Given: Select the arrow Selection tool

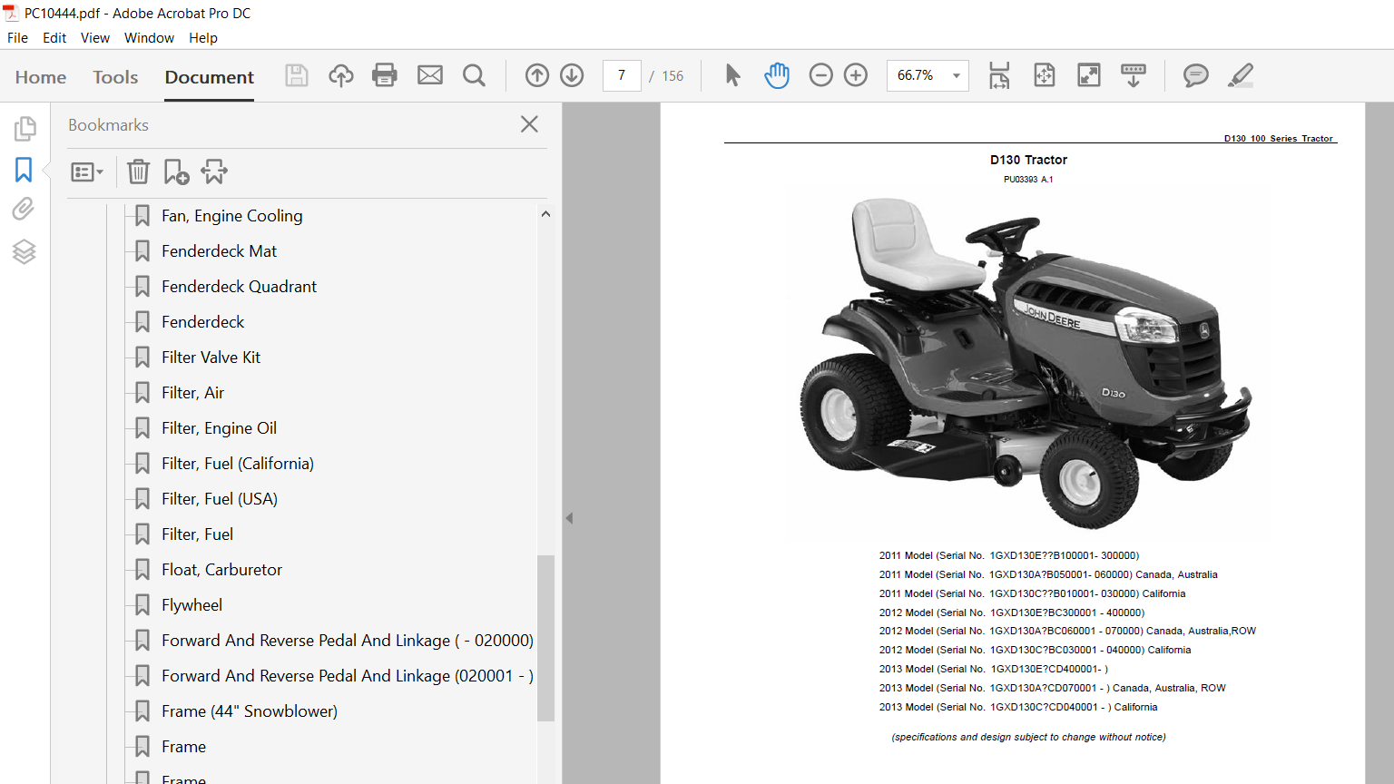Looking at the screenshot, I should 732,75.
